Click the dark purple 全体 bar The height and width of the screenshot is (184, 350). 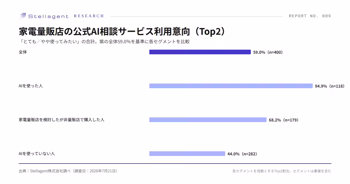pos(200,52)
